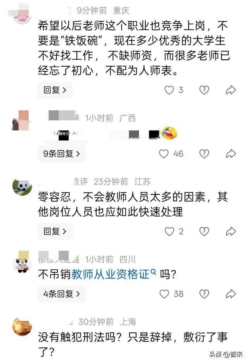Expand the 4条回复 replies thread
The height and width of the screenshot is (363, 248).
click(x=62, y=294)
